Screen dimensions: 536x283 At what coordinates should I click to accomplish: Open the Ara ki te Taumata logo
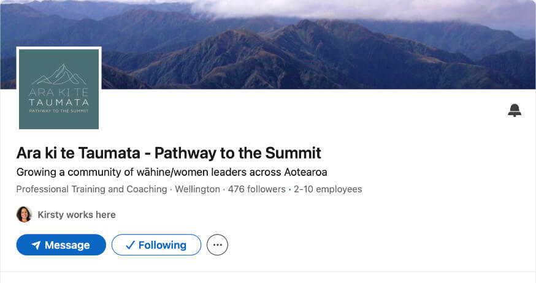click(59, 89)
